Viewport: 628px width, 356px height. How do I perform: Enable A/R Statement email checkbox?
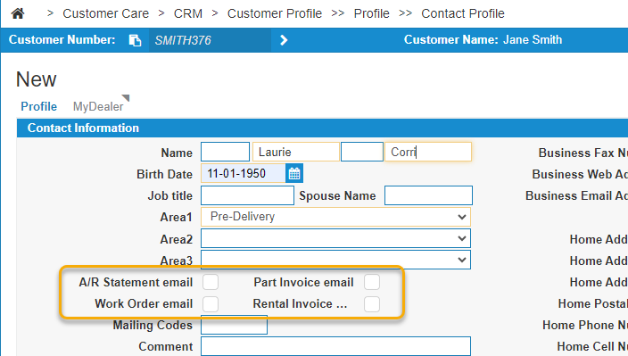pyautogui.click(x=211, y=282)
